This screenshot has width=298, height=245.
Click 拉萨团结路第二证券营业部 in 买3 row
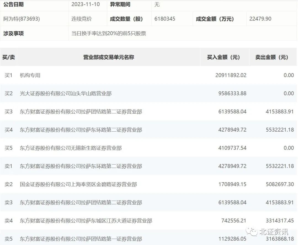tap(111, 111)
